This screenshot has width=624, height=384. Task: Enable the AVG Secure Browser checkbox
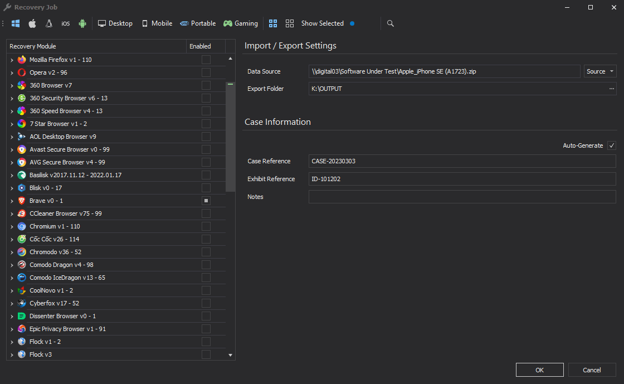click(206, 162)
